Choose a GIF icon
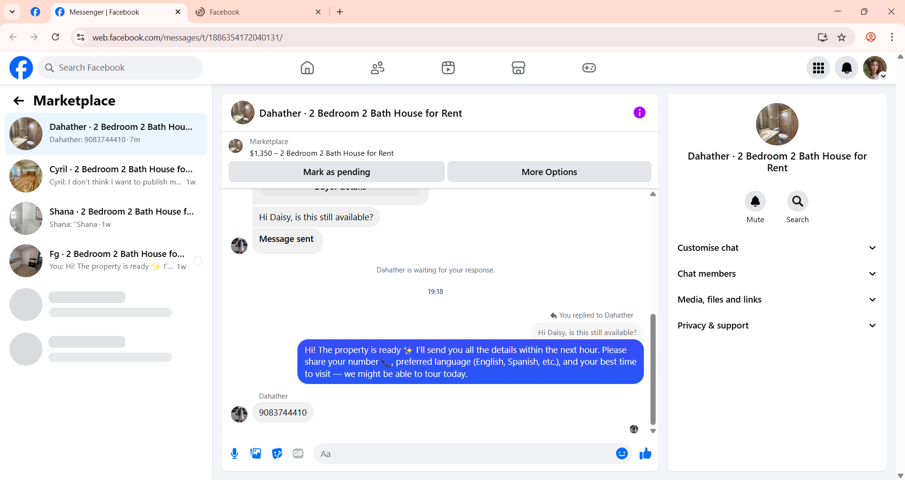Viewport: 905px width, 480px height. (x=298, y=454)
